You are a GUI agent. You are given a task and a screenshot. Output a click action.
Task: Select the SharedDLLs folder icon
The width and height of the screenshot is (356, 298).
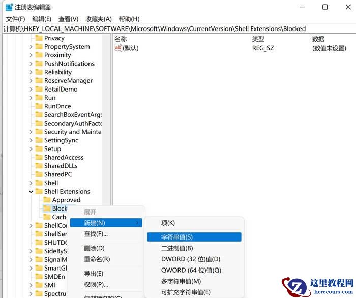click(x=39, y=166)
